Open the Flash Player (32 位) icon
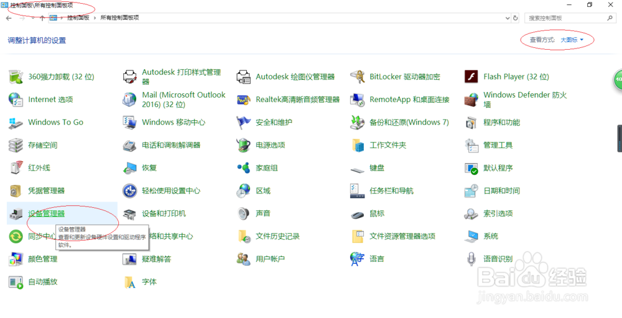 pyautogui.click(x=471, y=77)
